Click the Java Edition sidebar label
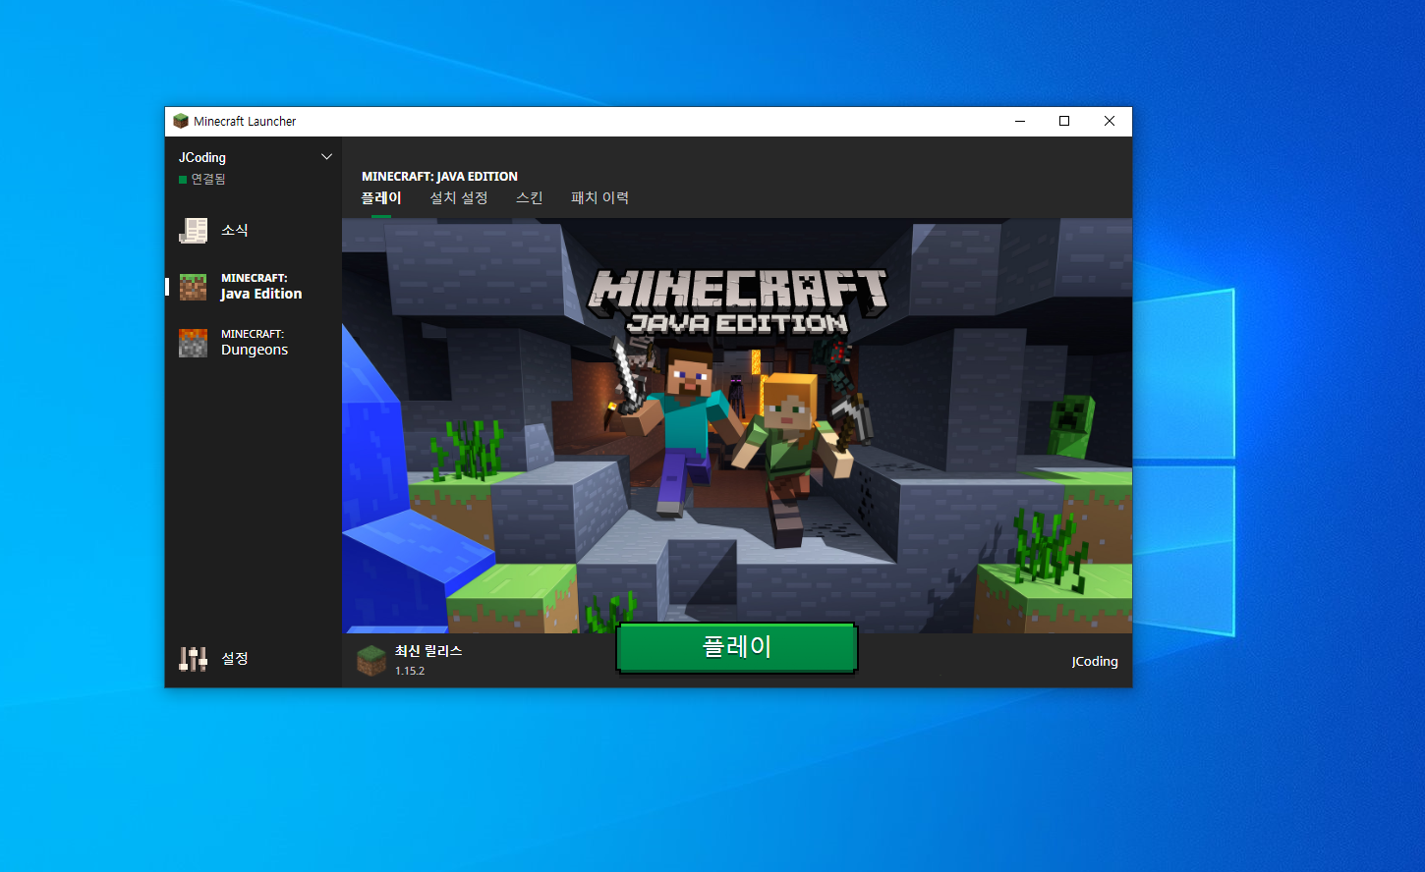This screenshot has height=872, width=1425. coord(261,287)
